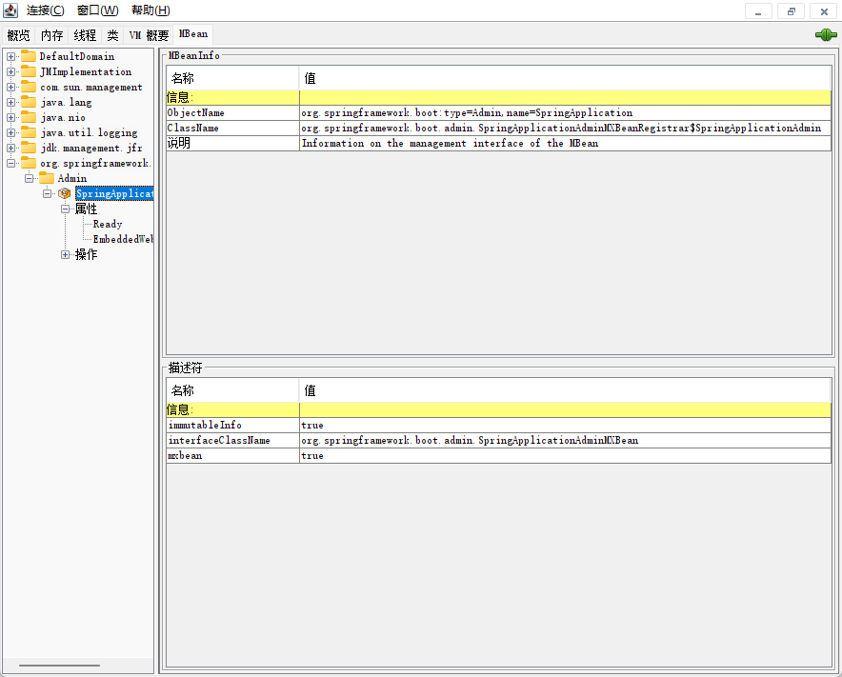Select the 属性 tree item label
842x677 pixels.
86,209
